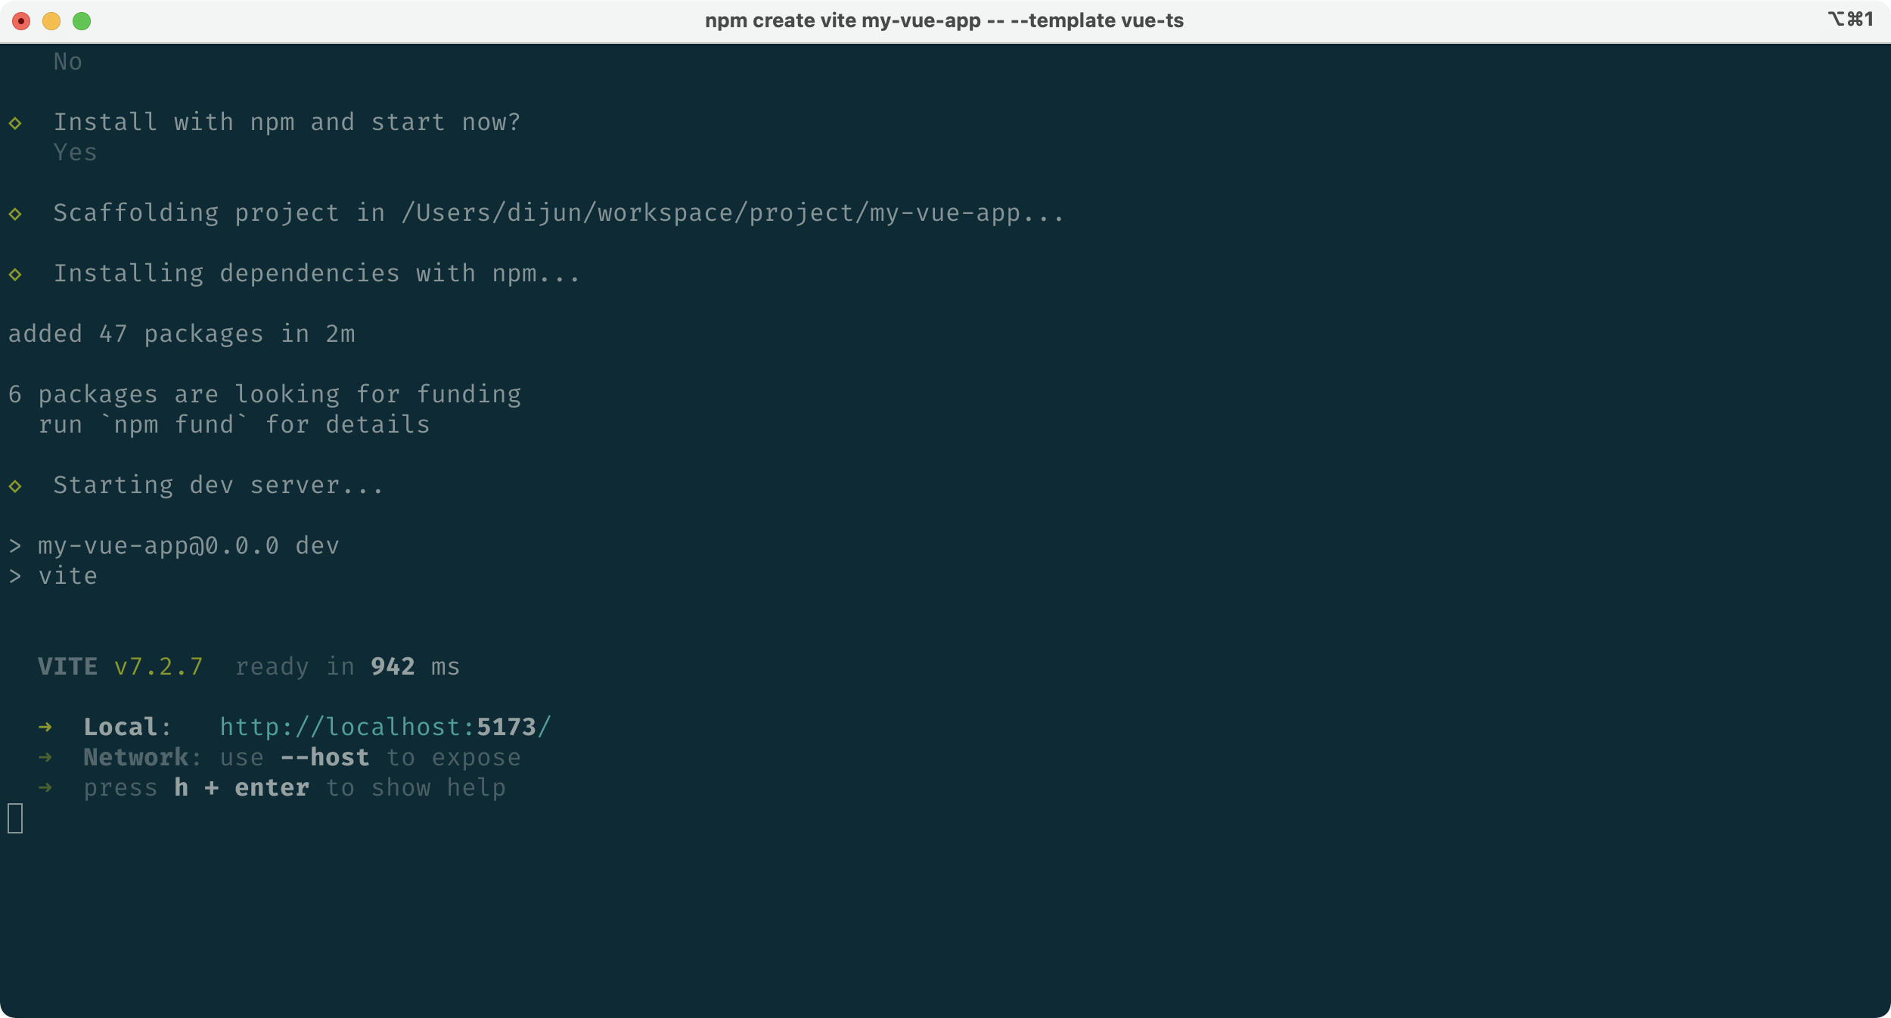Click the diamond icon beside Installing dependencies

pos(15,275)
